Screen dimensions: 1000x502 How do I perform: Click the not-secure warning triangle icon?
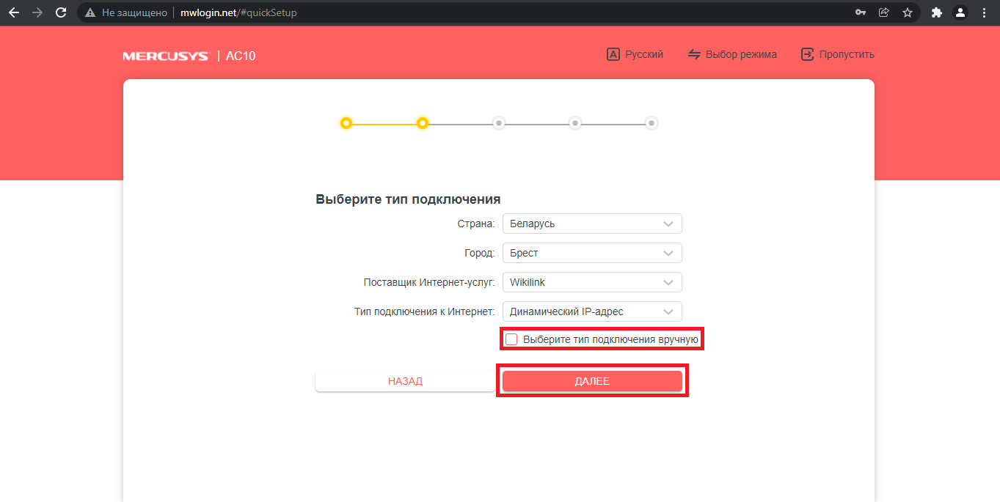pos(91,12)
